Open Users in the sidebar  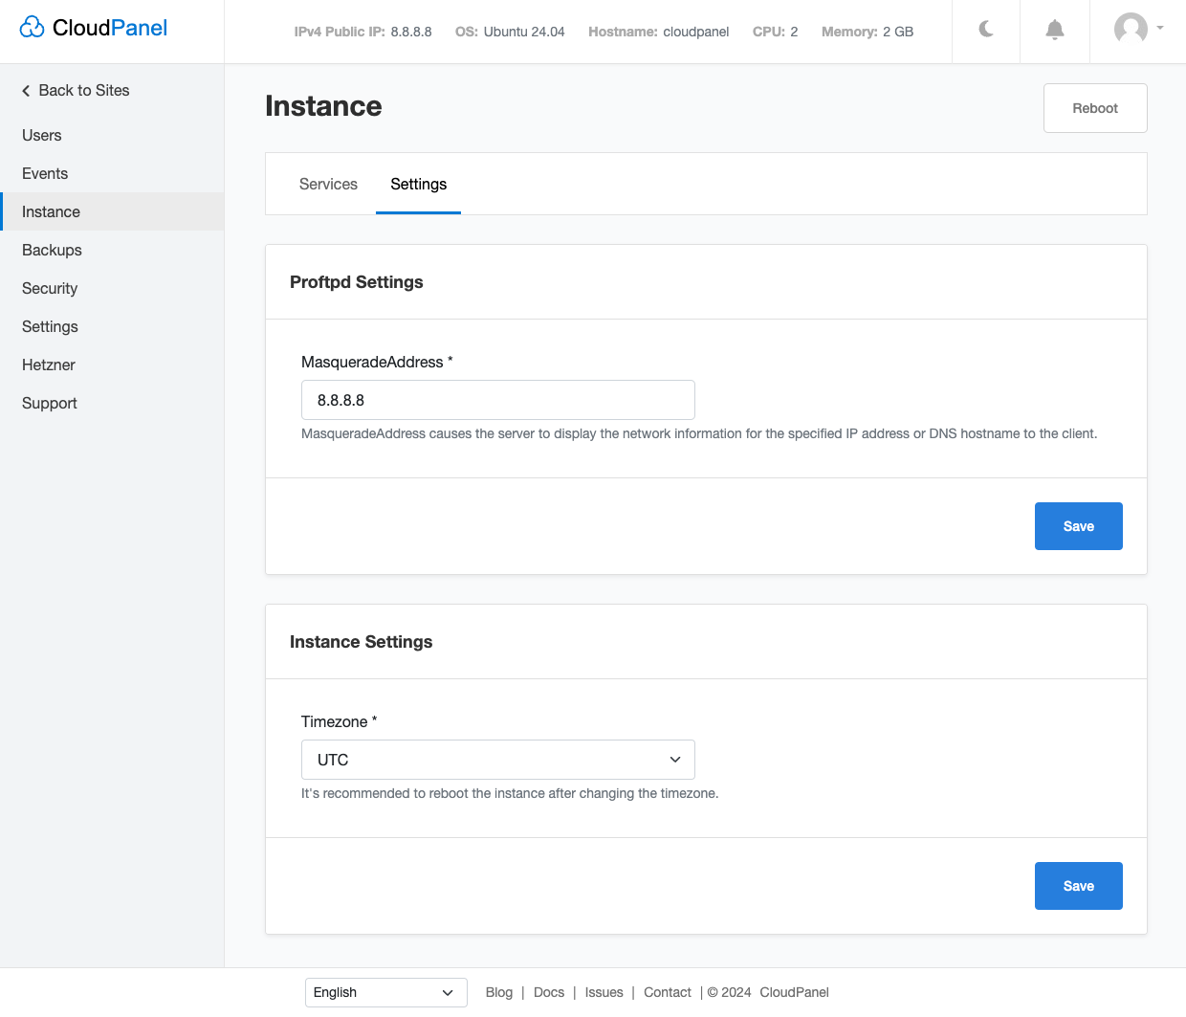point(42,135)
